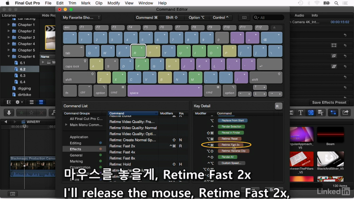
Task: Switch browser to list view
Action: pos(41,102)
